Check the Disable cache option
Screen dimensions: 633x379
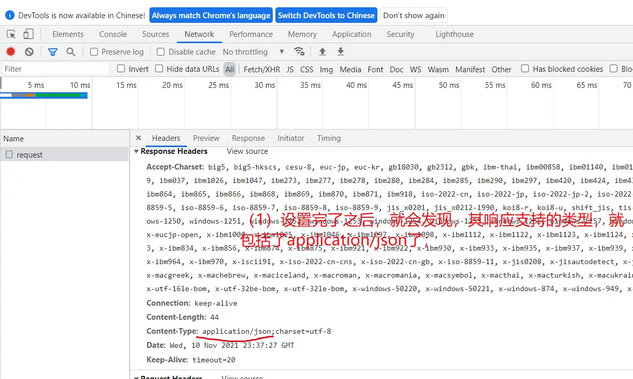click(161, 52)
